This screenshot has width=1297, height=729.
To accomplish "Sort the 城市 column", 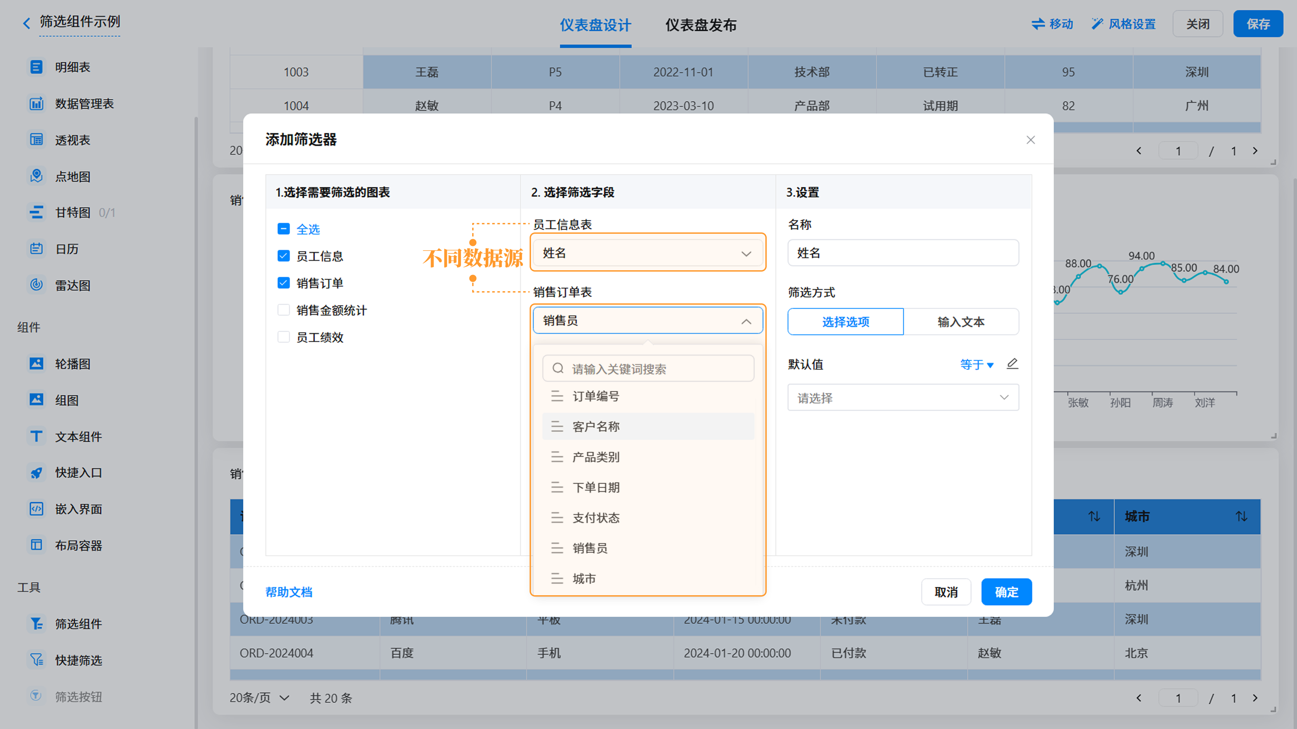I will 1241,516.
